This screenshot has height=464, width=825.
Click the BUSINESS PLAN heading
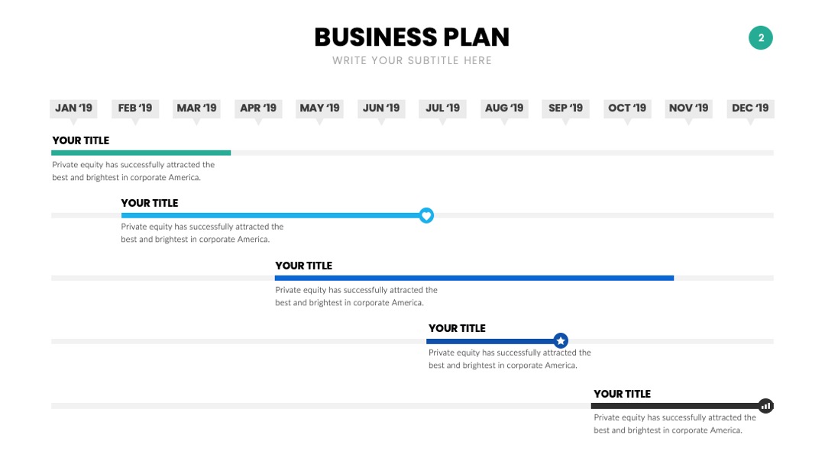pos(412,37)
